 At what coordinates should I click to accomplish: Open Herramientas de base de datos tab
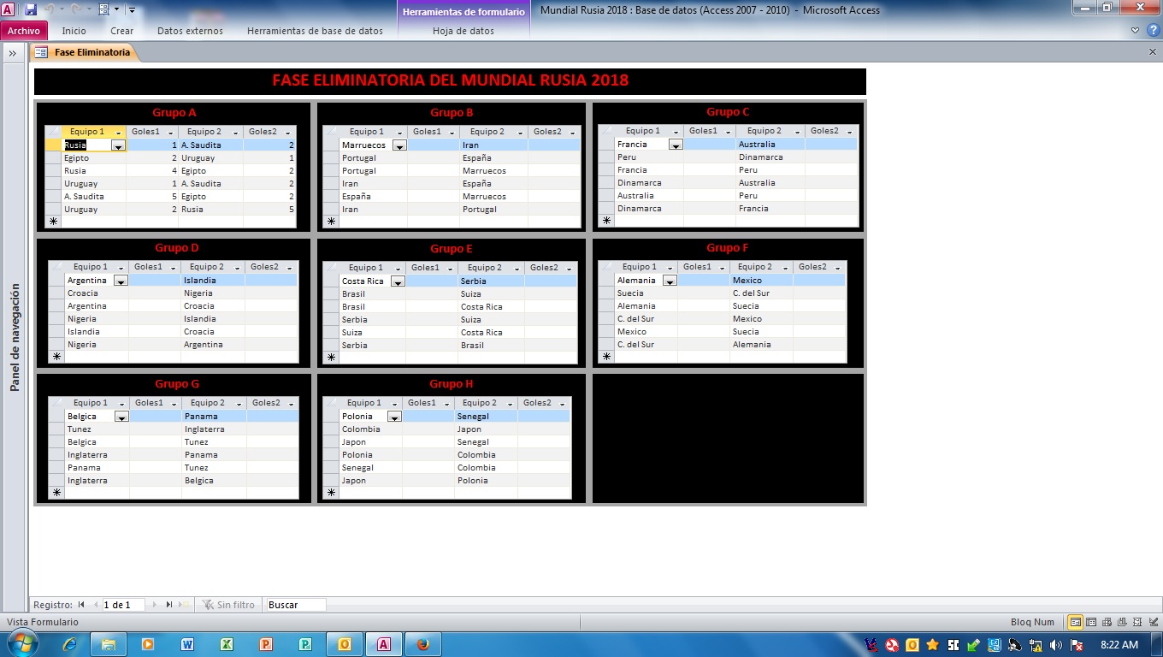tap(315, 31)
